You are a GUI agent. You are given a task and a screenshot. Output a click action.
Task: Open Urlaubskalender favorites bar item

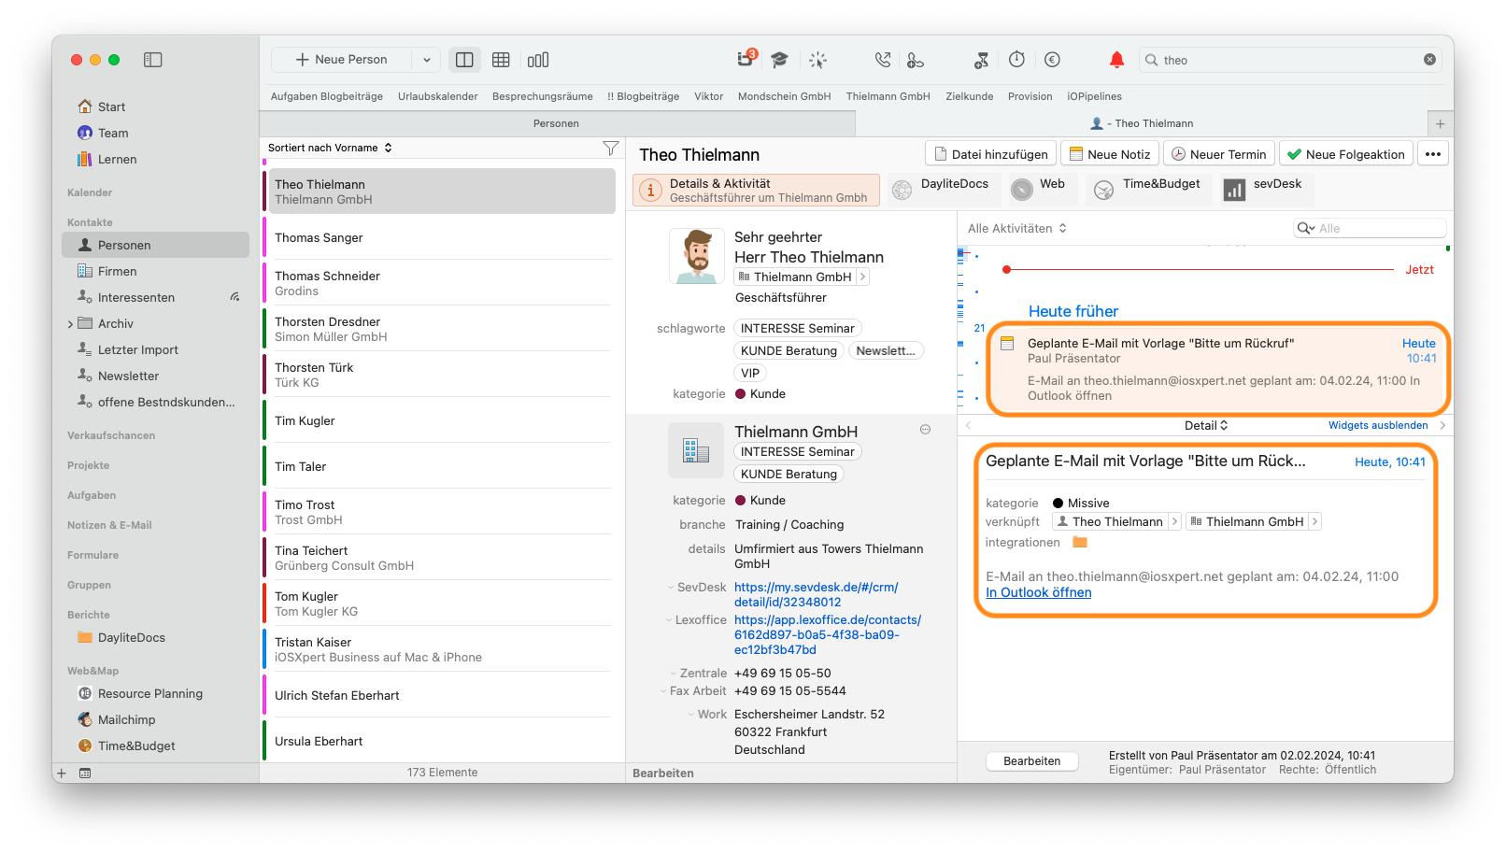tap(437, 96)
